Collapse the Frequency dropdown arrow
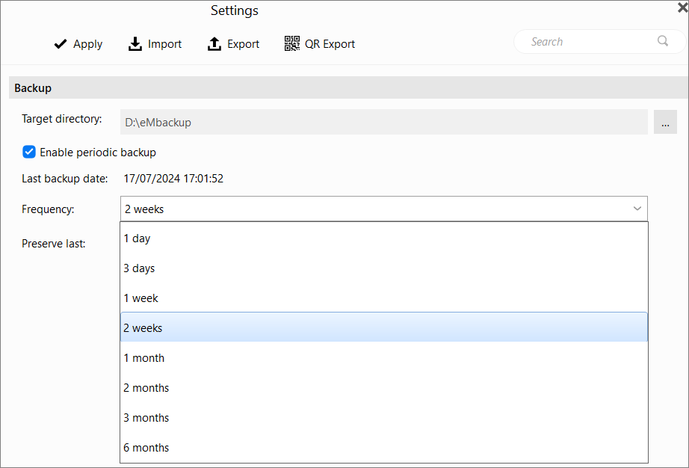Image resolution: width=689 pixels, height=468 pixels. point(637,209)
